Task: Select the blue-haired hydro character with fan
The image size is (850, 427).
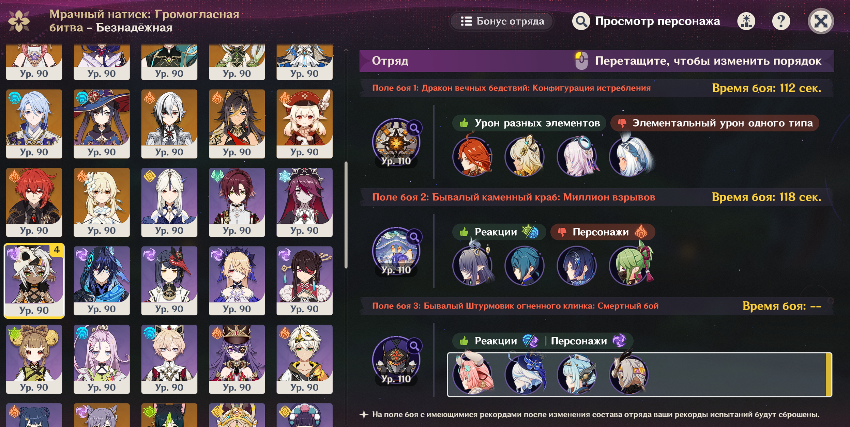Action: pyautogui.click(x=34, y=124)
